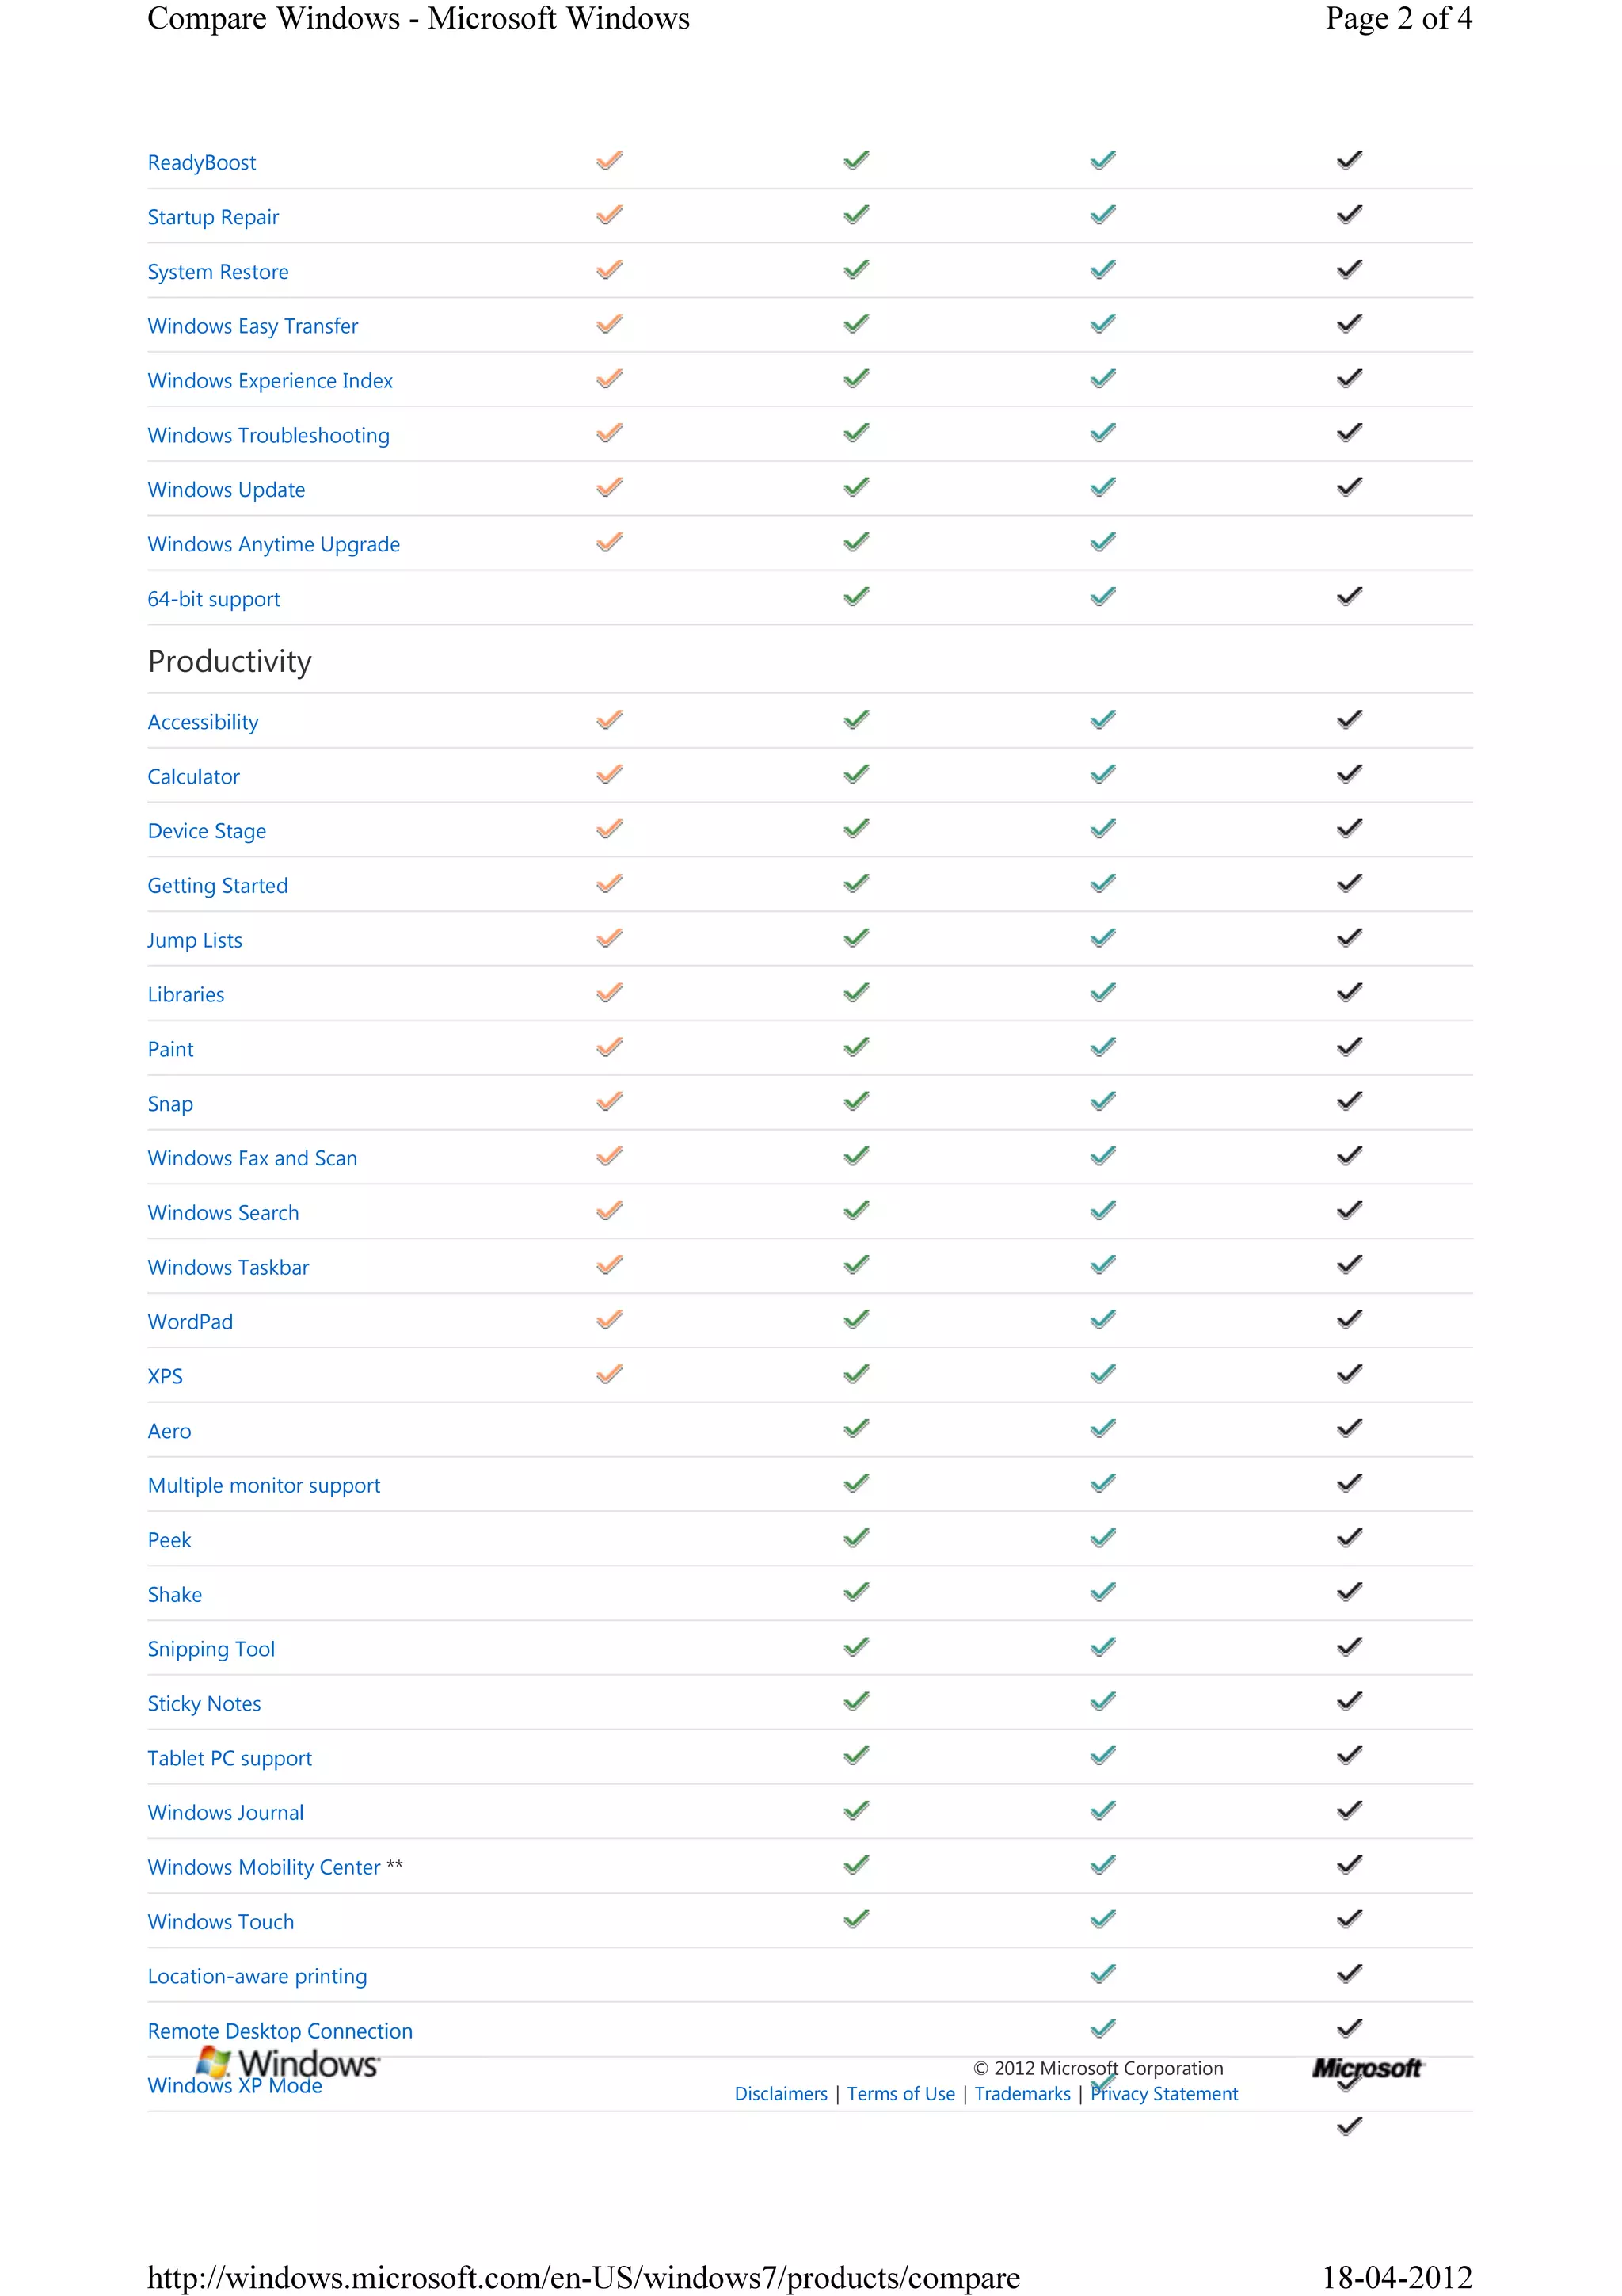View the Privacy Statement link

point(1164,2094)
